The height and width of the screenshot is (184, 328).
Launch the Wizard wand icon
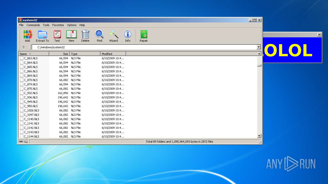point(114,34)
